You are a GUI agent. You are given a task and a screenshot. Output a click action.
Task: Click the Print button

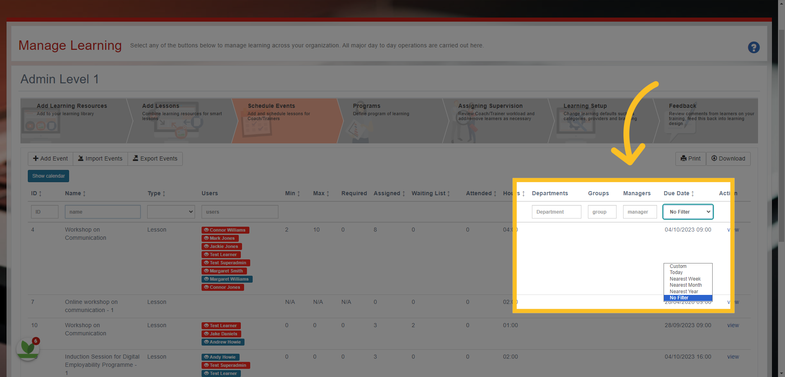click(x=691, y=158)
